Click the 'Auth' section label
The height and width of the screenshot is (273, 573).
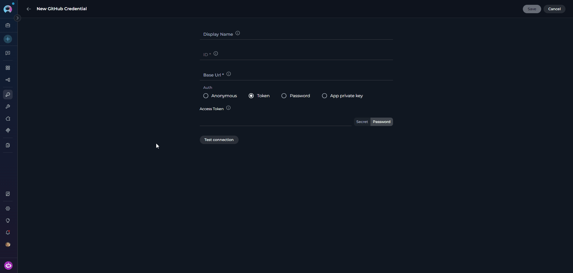[x=208, y=88]
